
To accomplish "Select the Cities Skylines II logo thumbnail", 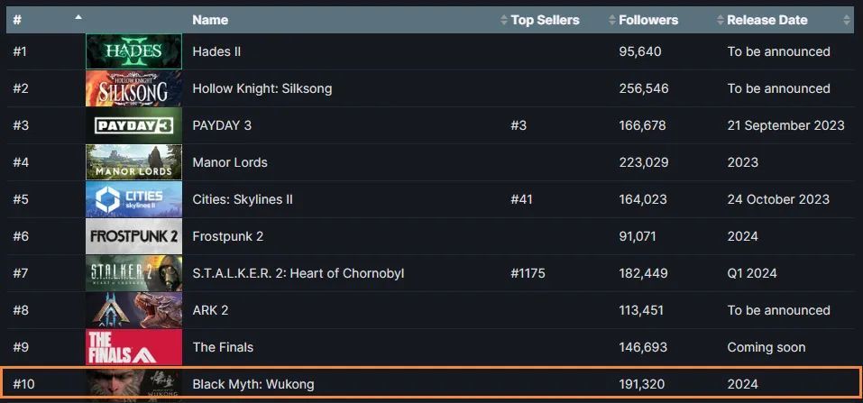I will click(x=133, y=199).
